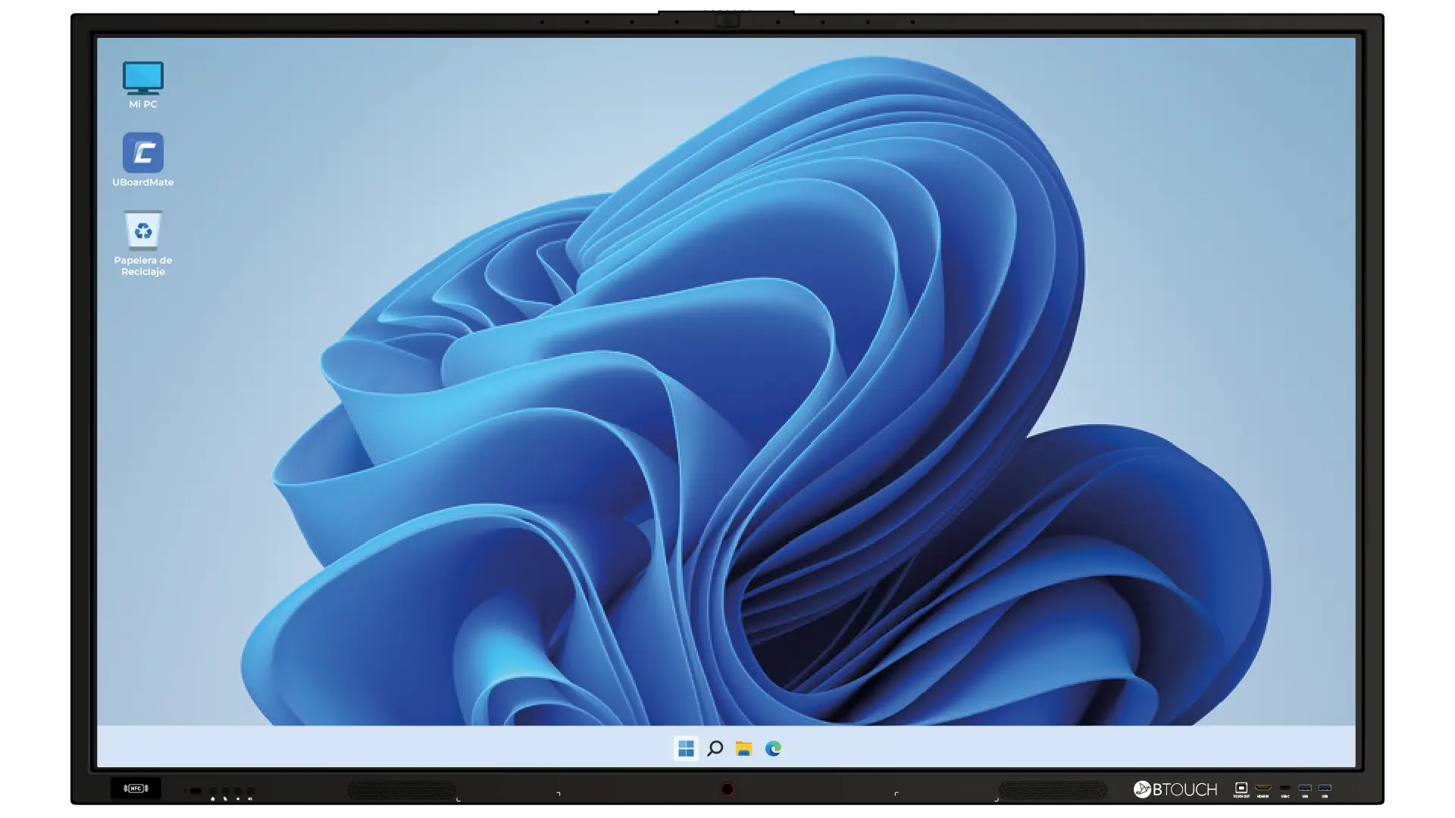Click the taskbar Search magnifier
The image size is (1455, 818).
(x=715, y=748)
